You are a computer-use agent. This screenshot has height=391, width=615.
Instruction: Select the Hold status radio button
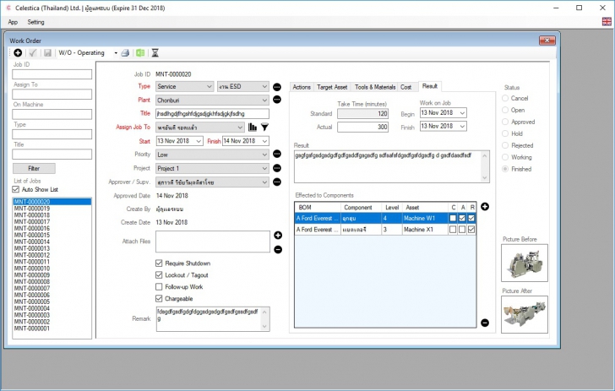point(505,133)
